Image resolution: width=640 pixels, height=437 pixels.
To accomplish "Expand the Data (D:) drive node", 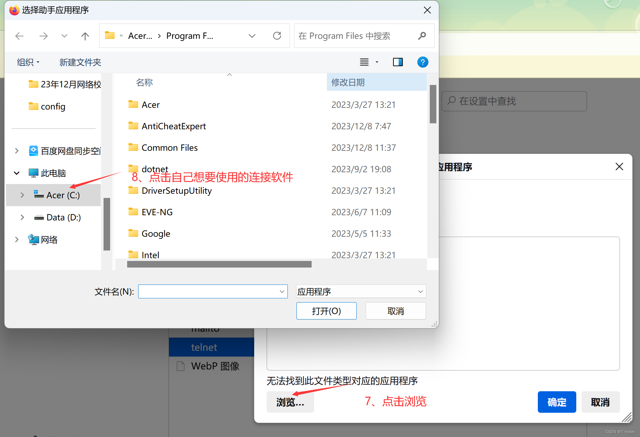I will click(22, 217).
